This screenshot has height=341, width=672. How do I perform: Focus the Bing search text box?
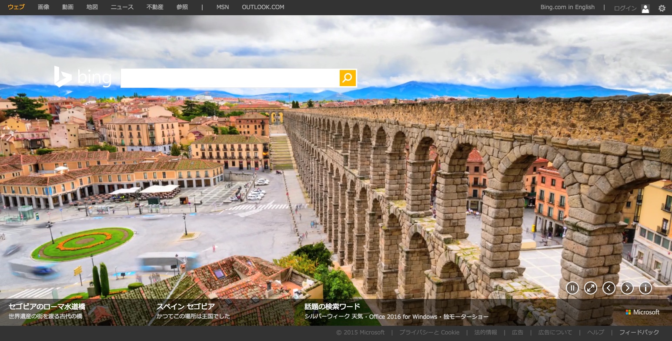pos(229,78)
